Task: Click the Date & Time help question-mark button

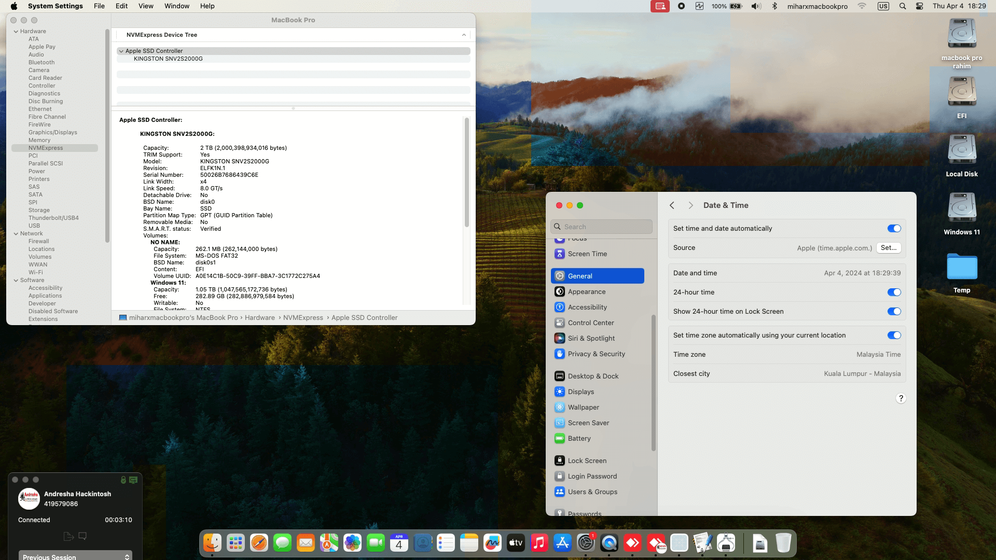Action: 901,398
